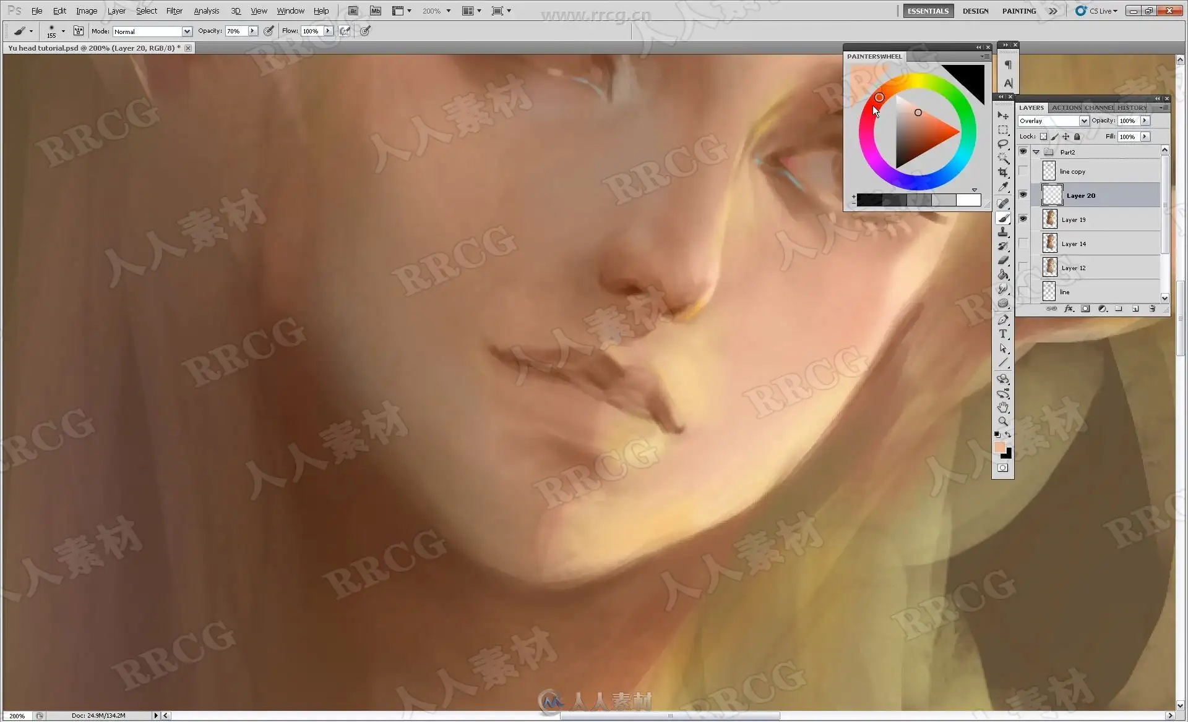Open the brush Mode dropdown
1188x722 pixels.
(x=186, y=32)
